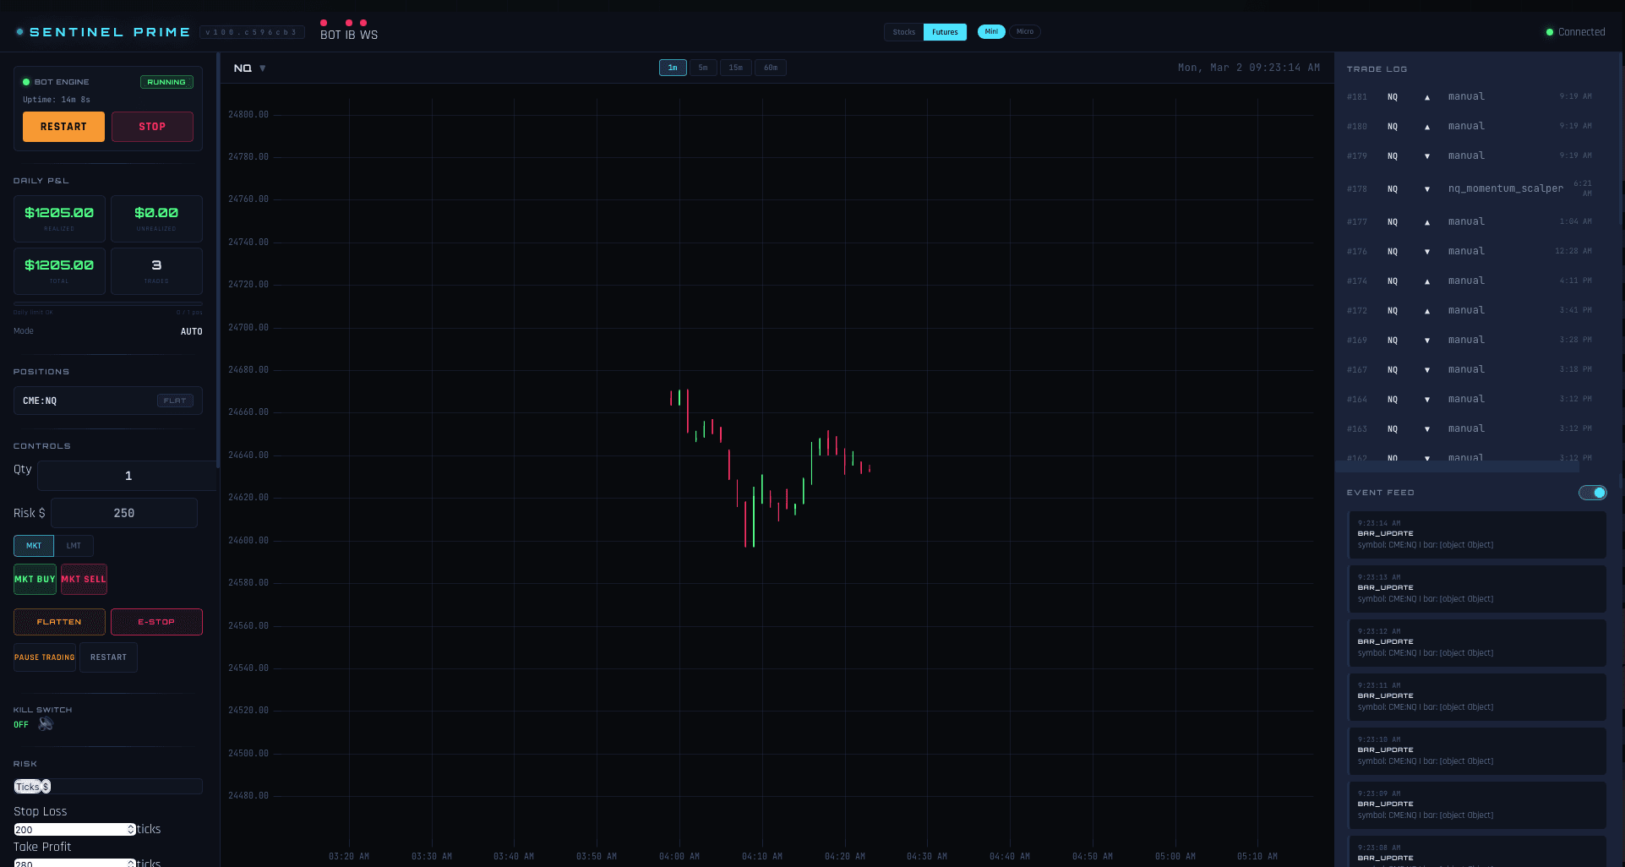Viewport: 1625px width, 867px height.
Task: Click the IB connection indicator dot
Action: pyautogui.click(x=347, y=23)
